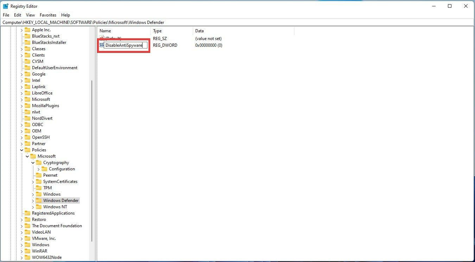Click the Restoro folder icon

coord(27,220)
